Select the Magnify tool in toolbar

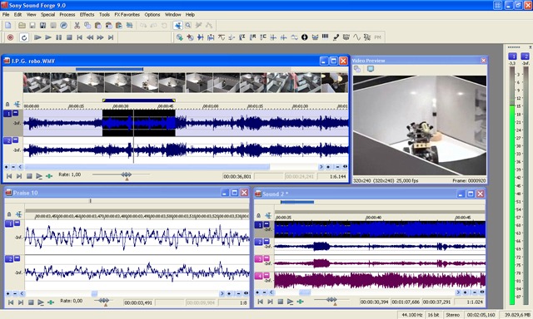pos(188,26)
